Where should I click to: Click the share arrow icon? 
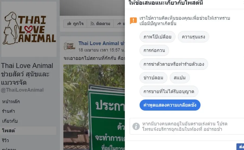pos(119,24)
